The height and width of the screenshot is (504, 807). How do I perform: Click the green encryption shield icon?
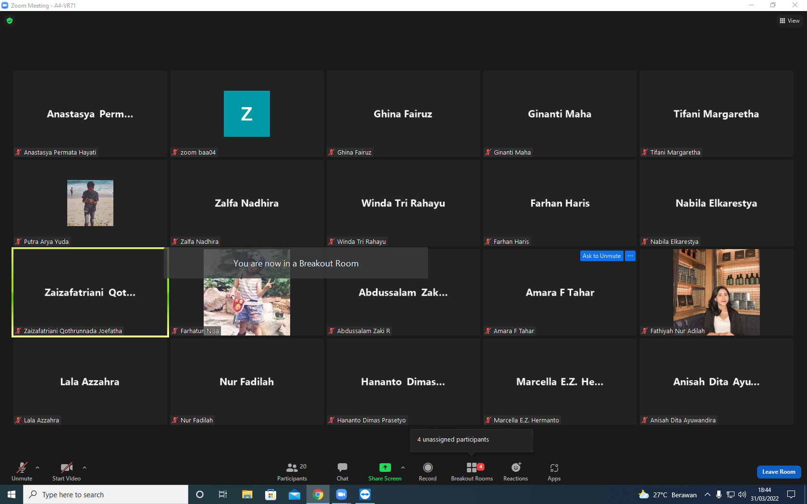(10, 21)
